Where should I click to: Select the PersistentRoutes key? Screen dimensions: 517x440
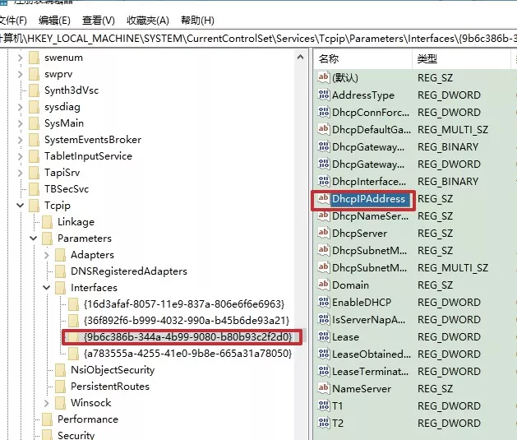point(109,387)
